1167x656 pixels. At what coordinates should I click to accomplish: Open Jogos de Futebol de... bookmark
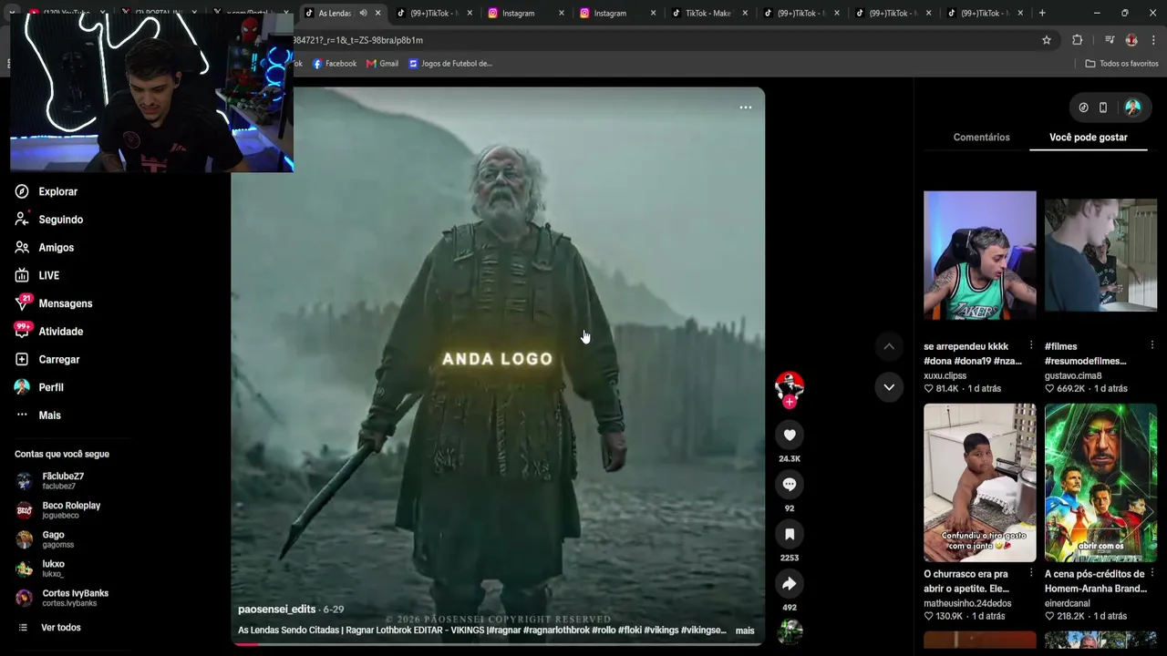pyautogui.click(x=450, y=64)
